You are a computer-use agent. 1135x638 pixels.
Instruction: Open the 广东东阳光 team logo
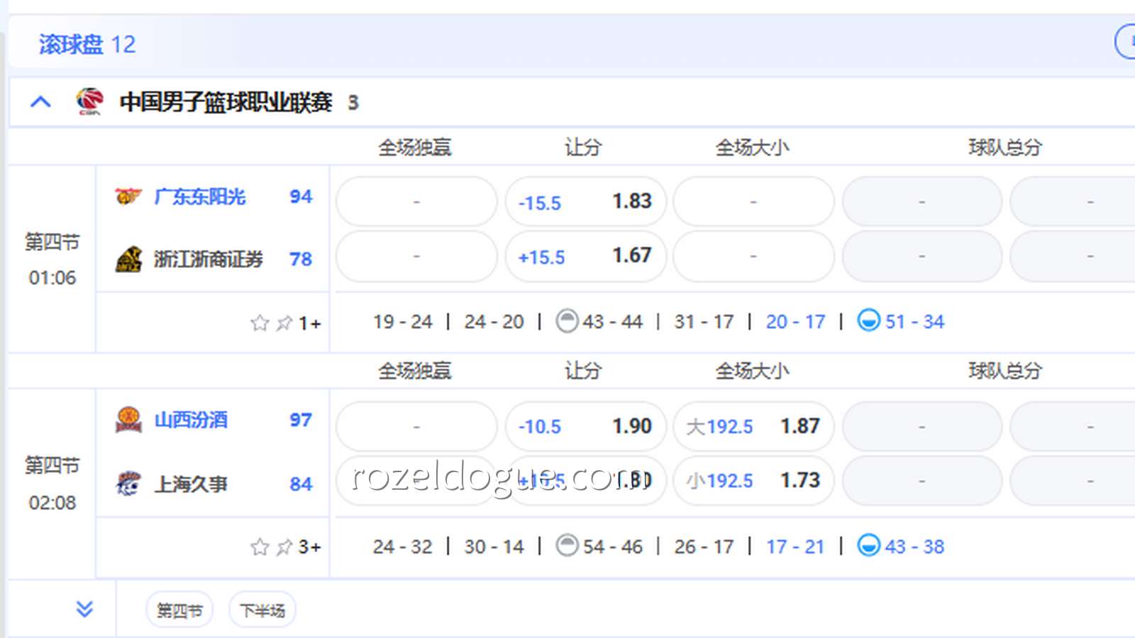[128, 196]
